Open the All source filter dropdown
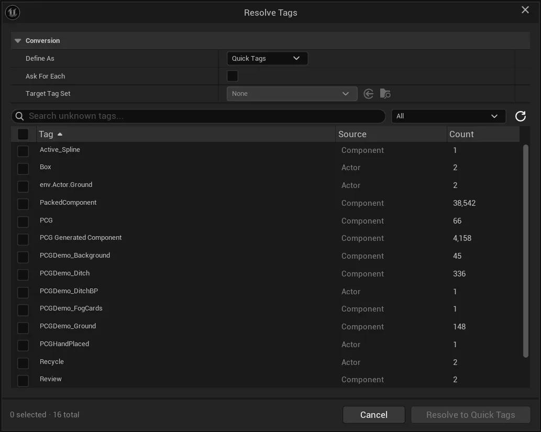The height and width of the screenshot is (432, 541). 448,116
